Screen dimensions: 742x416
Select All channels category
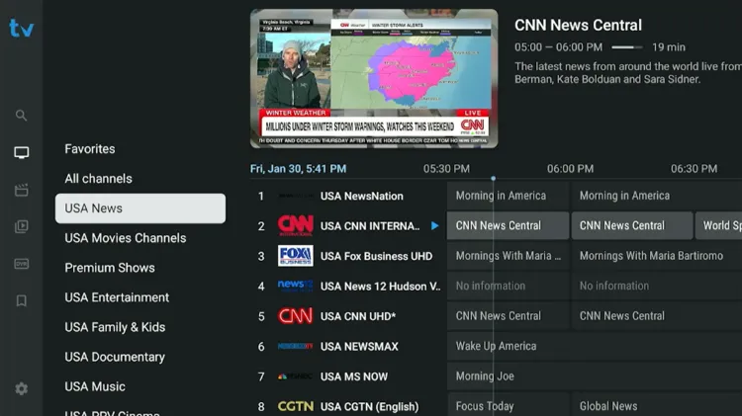click(x=98, y=179)
